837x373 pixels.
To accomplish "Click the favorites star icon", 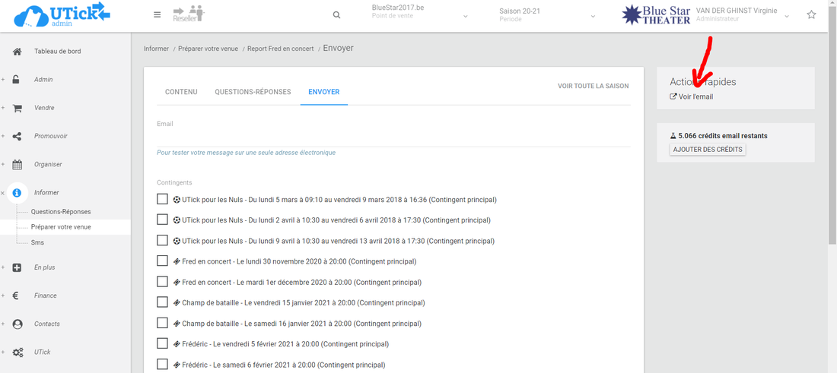I will tap(811, 14).
